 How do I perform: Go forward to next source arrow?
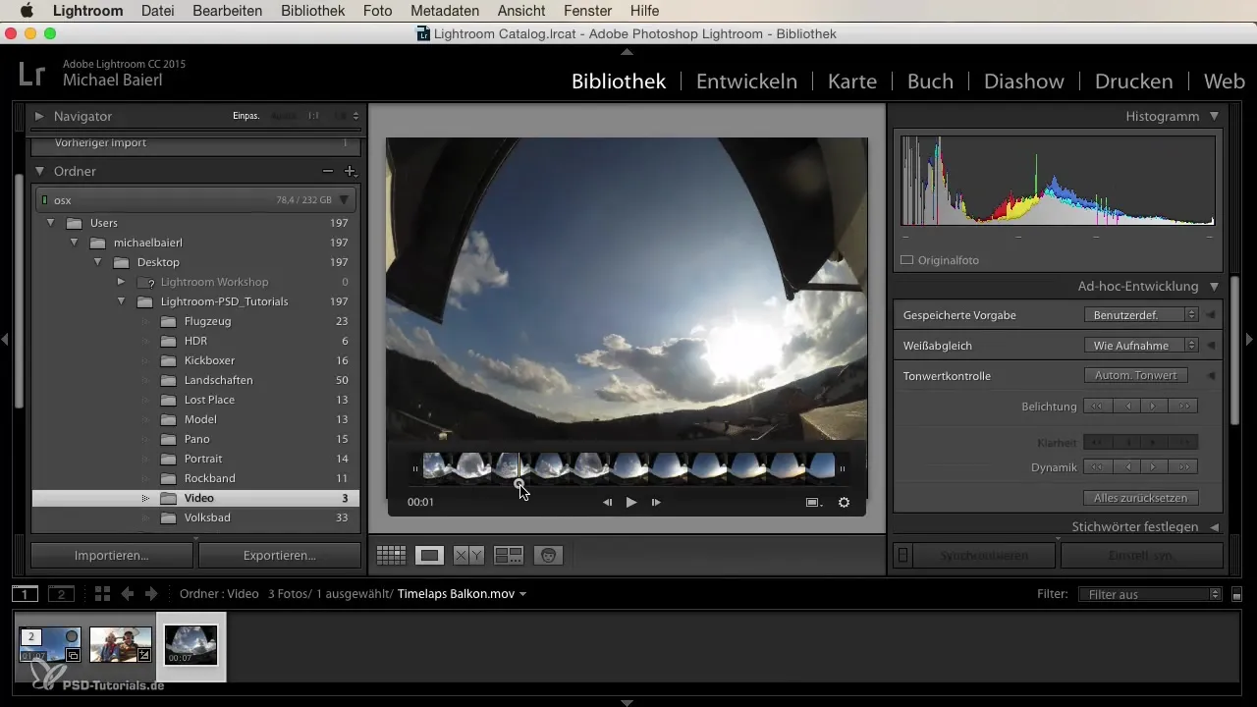tap(150, 594)
